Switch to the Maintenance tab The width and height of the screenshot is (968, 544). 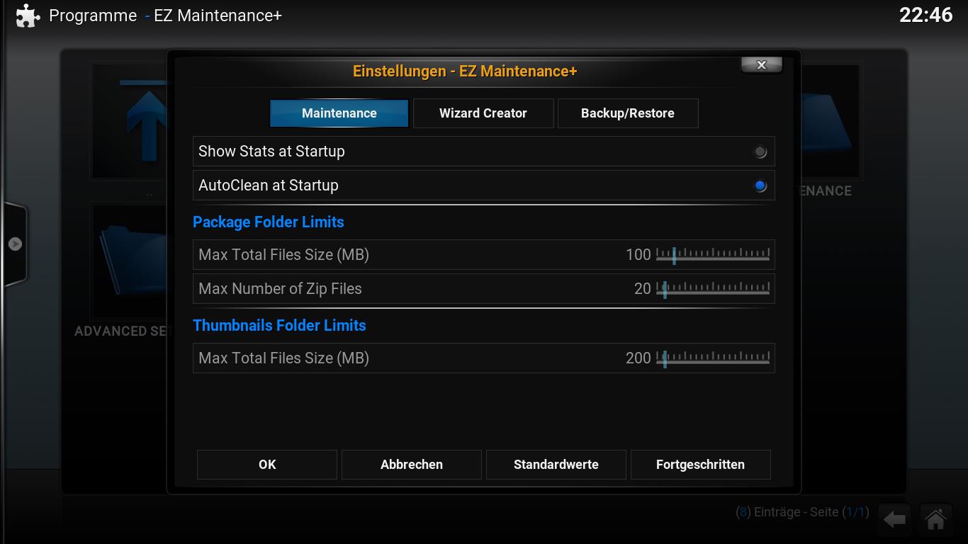339,113
